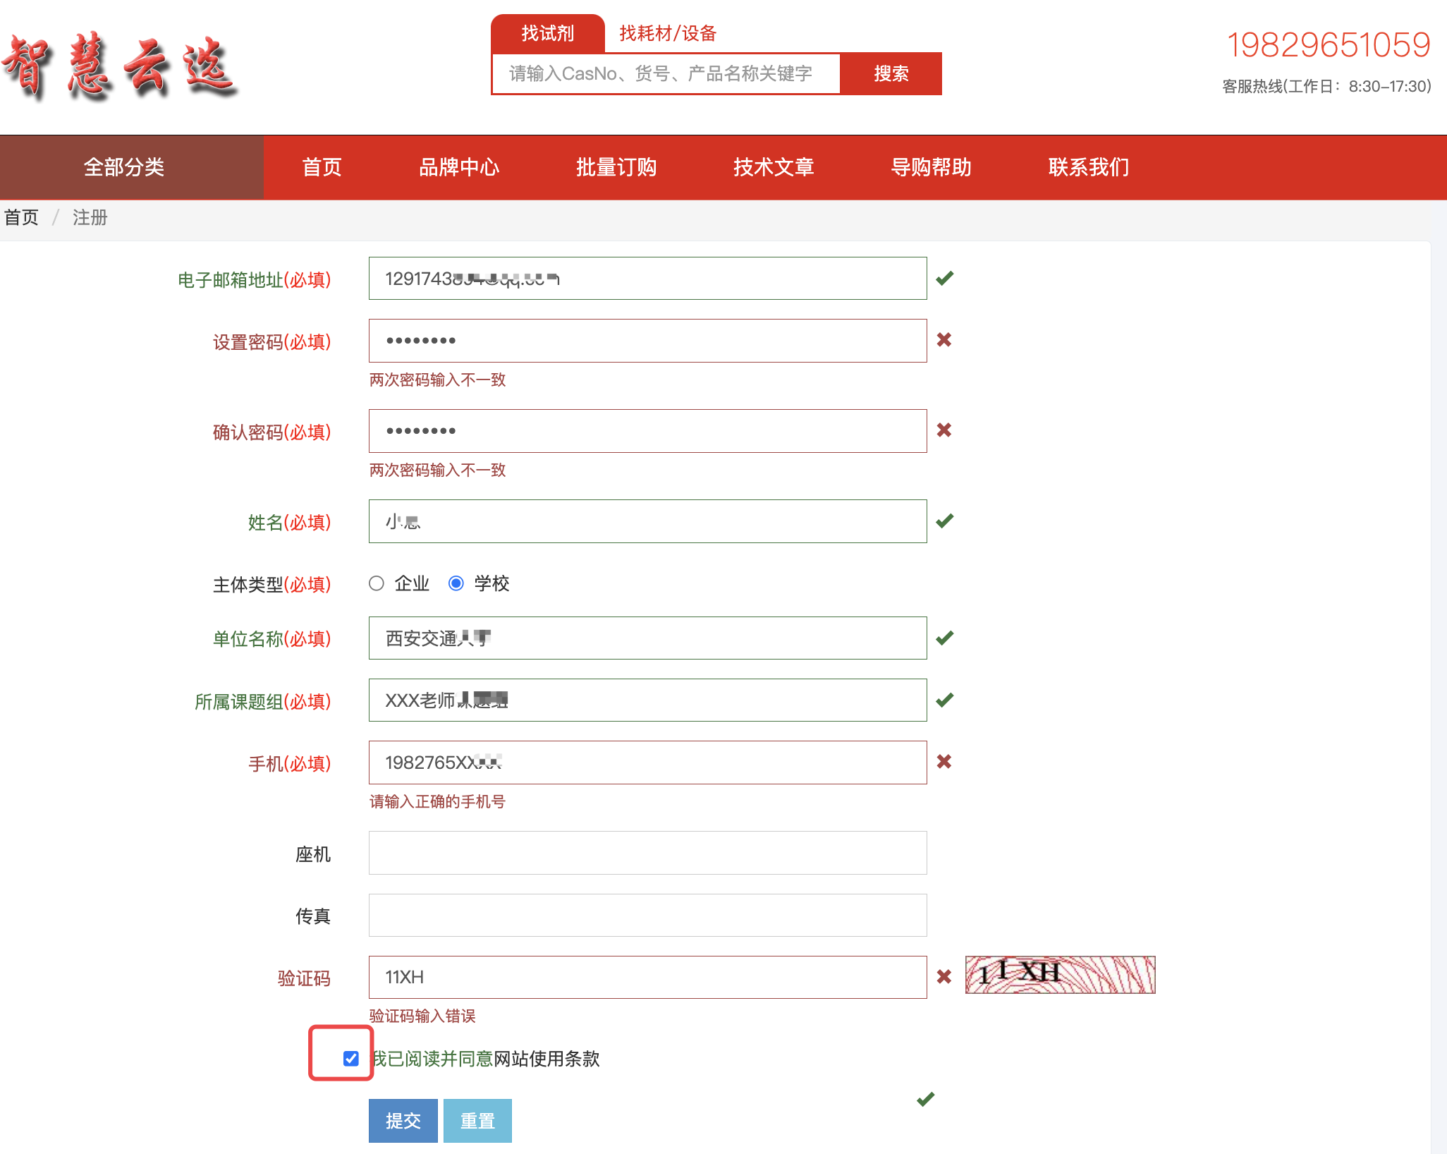Click green checkmark beside email field
The height and width of the screenshot is (1154, 1447).
pos(944,279)
